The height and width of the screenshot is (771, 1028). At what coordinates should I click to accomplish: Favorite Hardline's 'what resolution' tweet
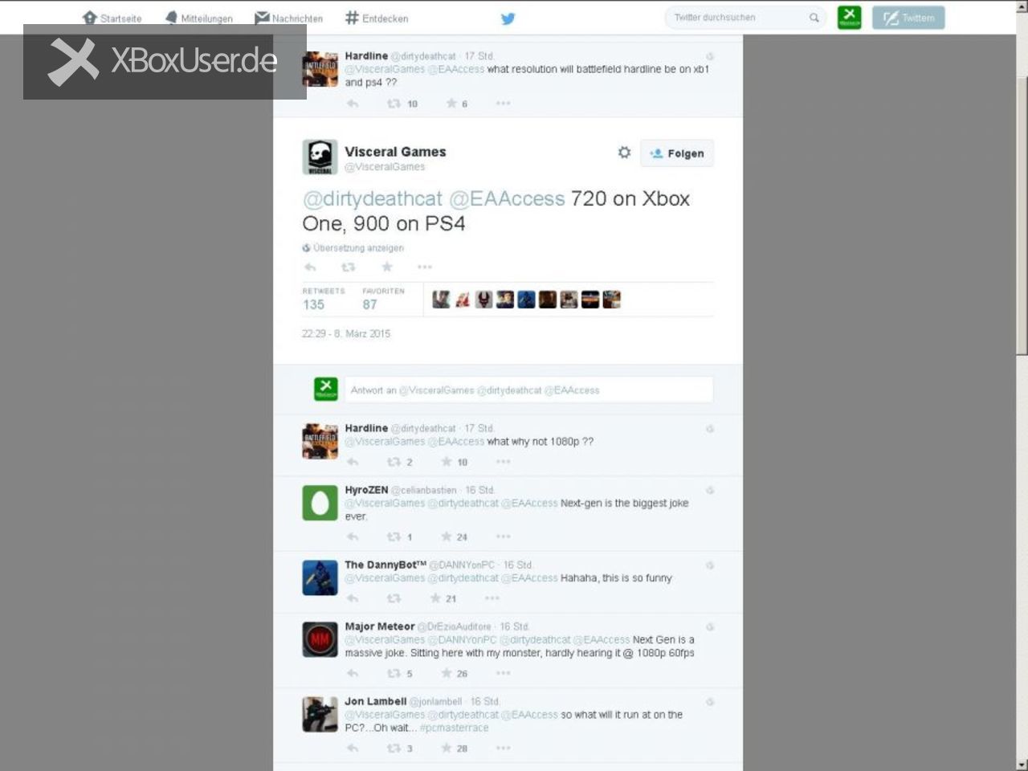coord(451,104)
